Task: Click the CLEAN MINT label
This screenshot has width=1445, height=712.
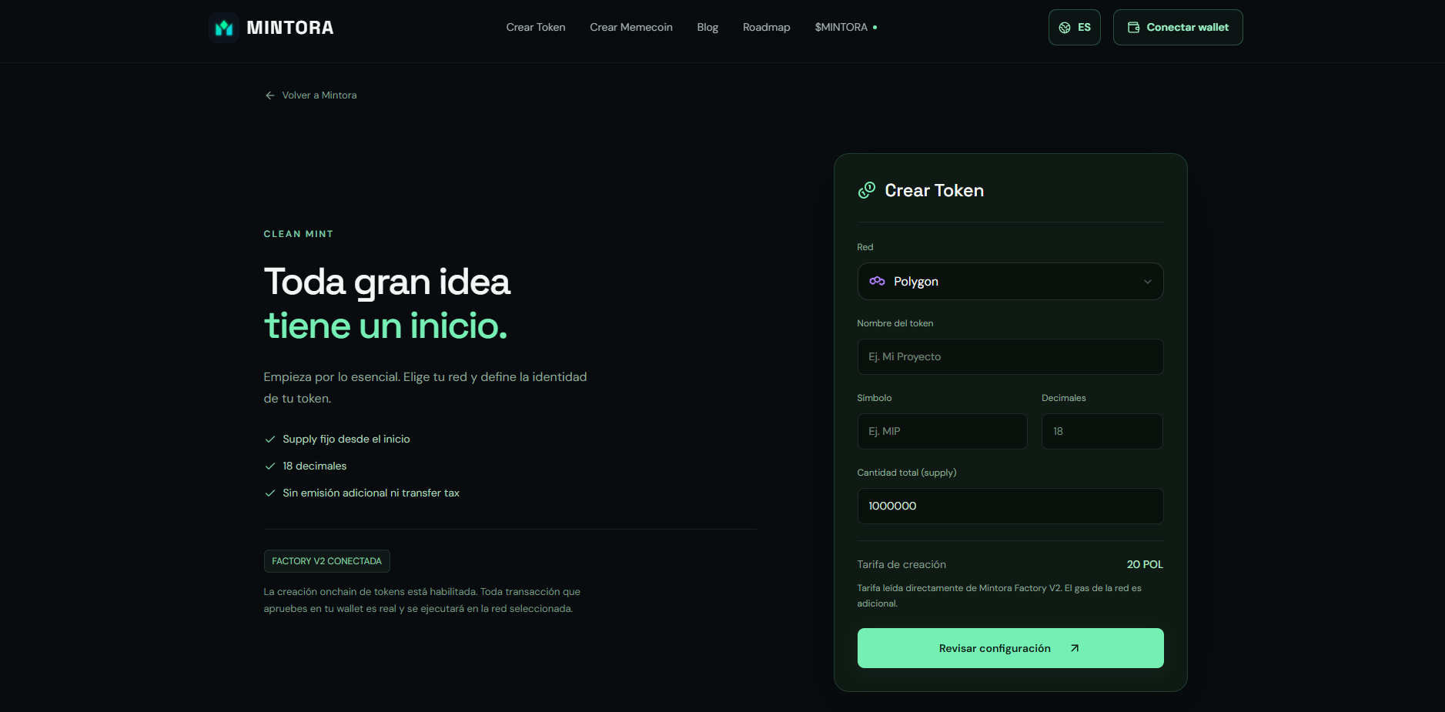Action: point(299,234)
